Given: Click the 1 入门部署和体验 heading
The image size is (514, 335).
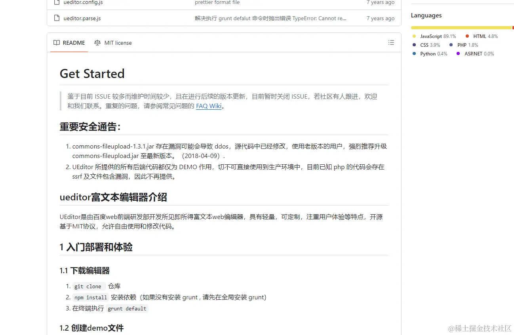Looking at the screenshot, I should pos(96,247).
